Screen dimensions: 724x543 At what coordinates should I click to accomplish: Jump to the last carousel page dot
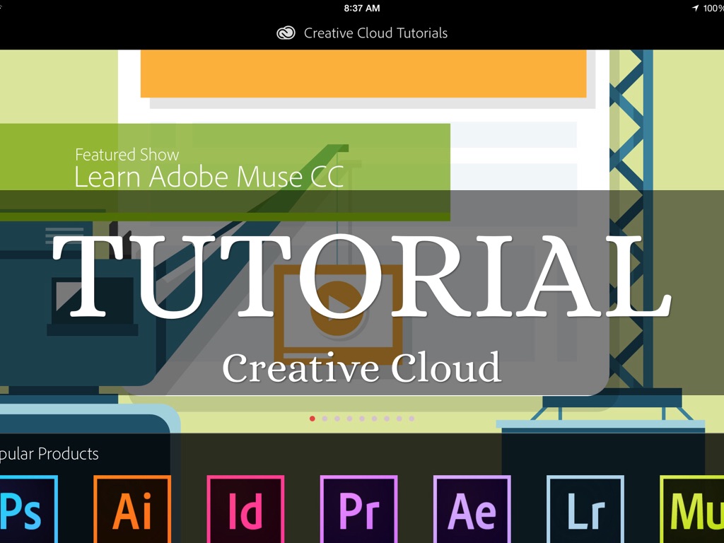tap(411, 419)
